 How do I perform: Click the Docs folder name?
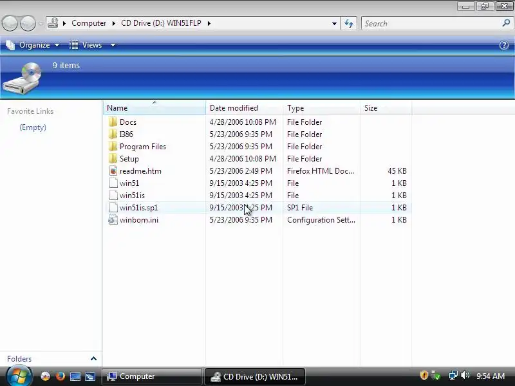click(x=127, y=122)
